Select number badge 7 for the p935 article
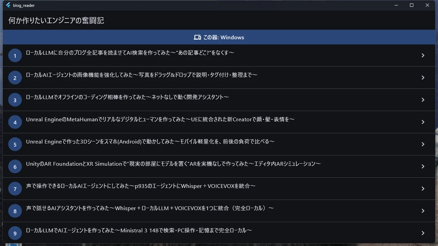The image size is (438, 246). pos(15,189)
